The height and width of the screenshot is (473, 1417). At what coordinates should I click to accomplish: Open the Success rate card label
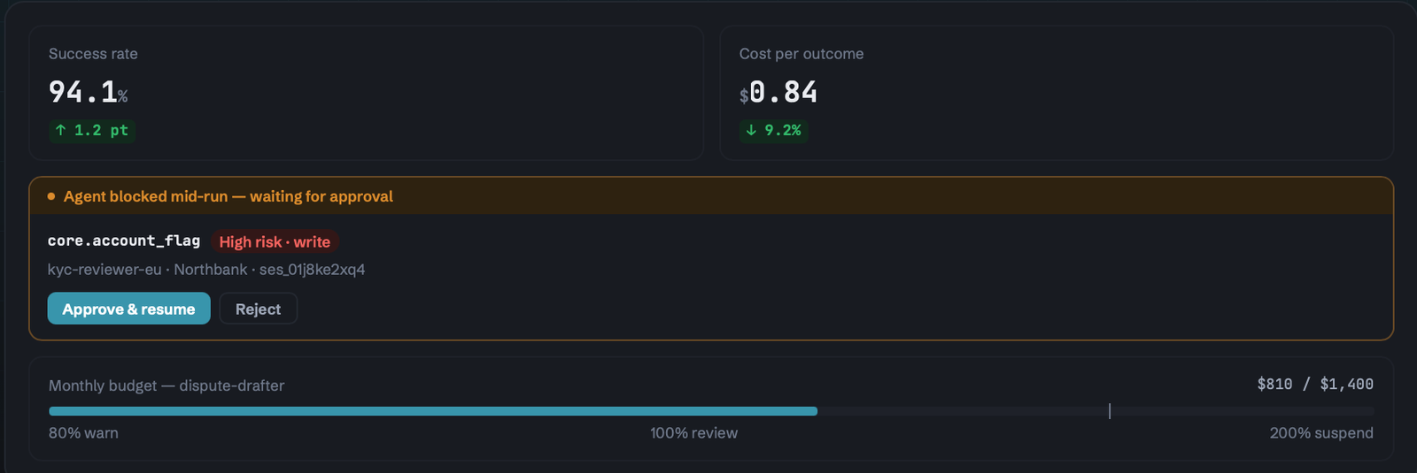coord(93,54)
